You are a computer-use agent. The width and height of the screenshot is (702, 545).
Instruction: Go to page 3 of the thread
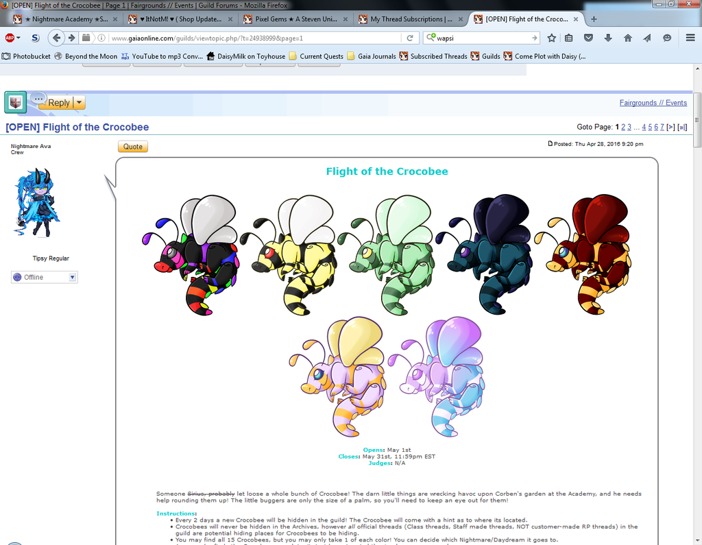click(629, 128)
